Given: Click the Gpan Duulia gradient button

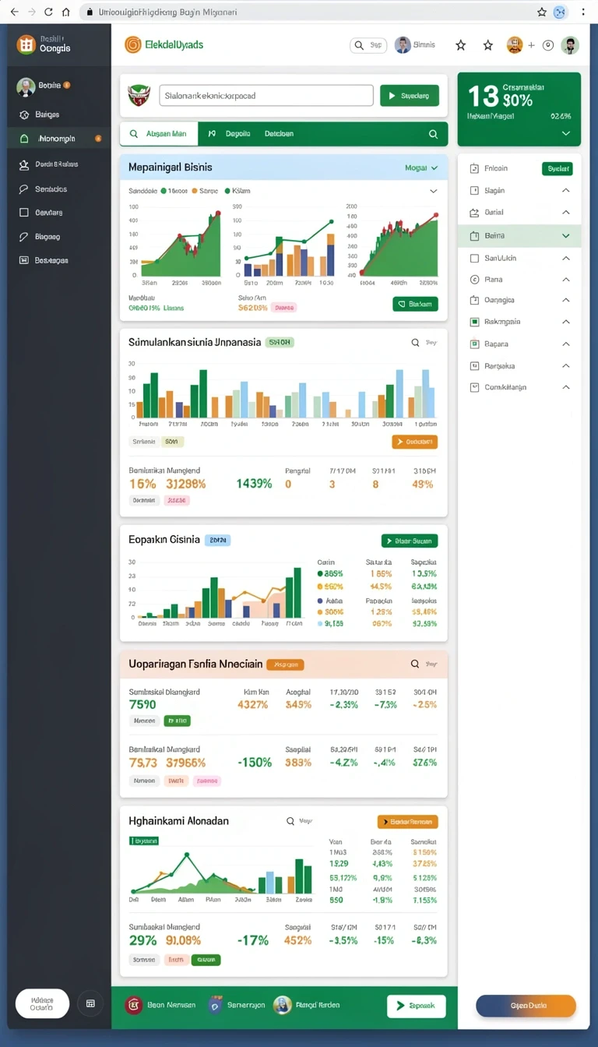Looking at the screenshot, I should (526, 1005).
